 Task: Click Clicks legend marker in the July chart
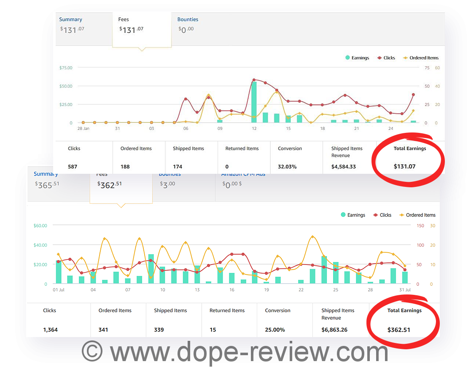pos(375,215)
